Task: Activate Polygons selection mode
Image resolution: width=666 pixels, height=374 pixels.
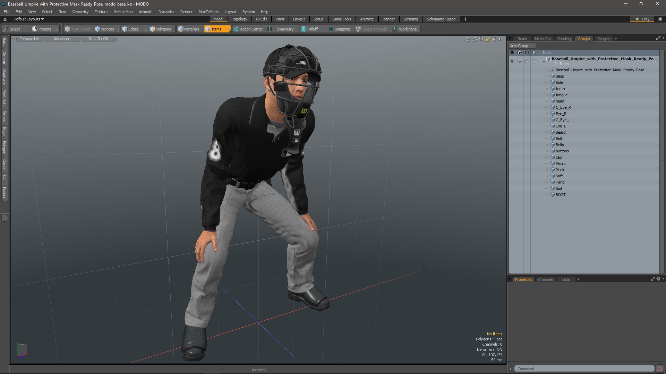Action: (160, 29)
